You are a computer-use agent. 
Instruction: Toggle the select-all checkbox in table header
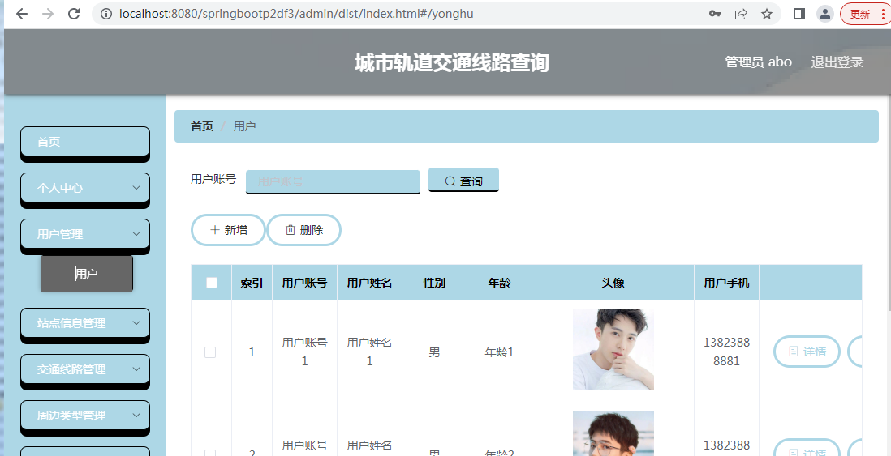tap(212, 283)
